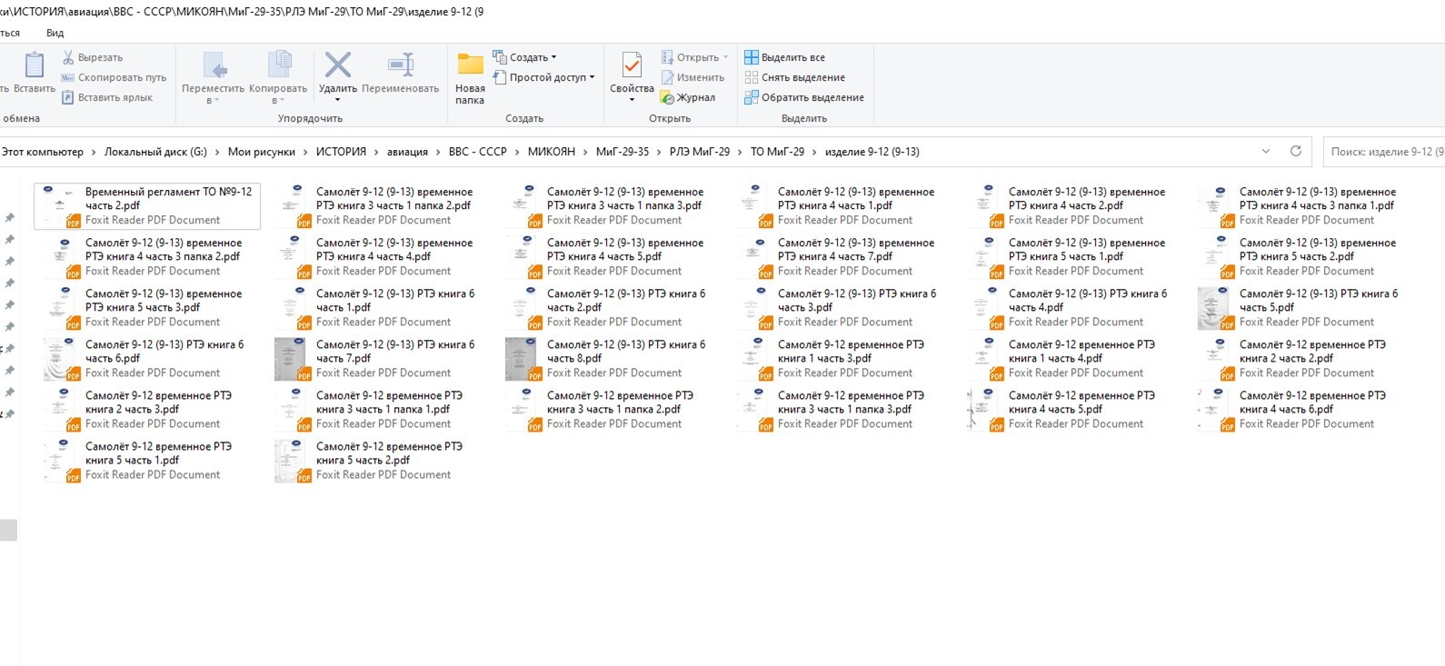Select Самолёт 9-12 временное РТЭ книга 1 часть 3.pdf
Image resolution: width=1445 pixels, height=666 pixels.
[x=840, y=359]
